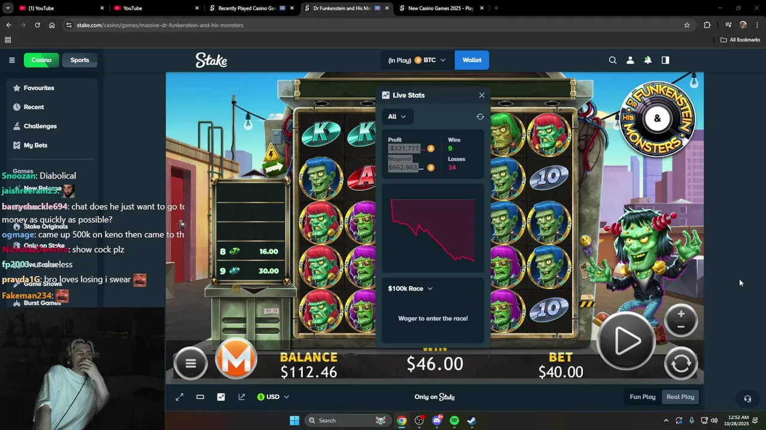Decrease the bet with minus button
766x430 pixels.
[x=680, y=327]
